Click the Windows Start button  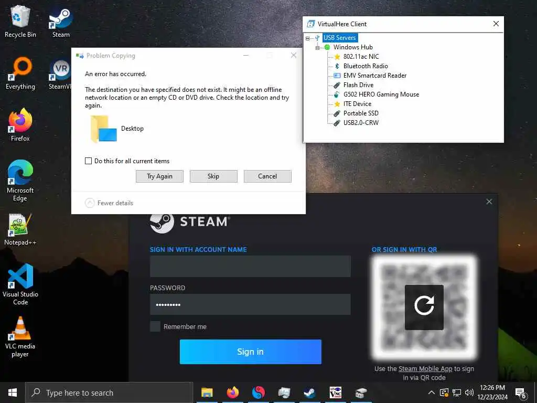point(13,393)
